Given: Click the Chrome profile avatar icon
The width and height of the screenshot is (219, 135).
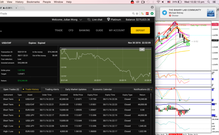Looking at the screenshot, I should [152, 7].
